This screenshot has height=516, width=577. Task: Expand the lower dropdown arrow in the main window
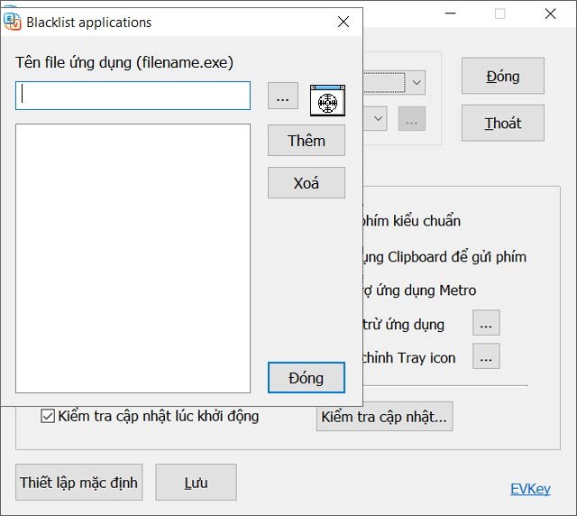coord(378,118)
